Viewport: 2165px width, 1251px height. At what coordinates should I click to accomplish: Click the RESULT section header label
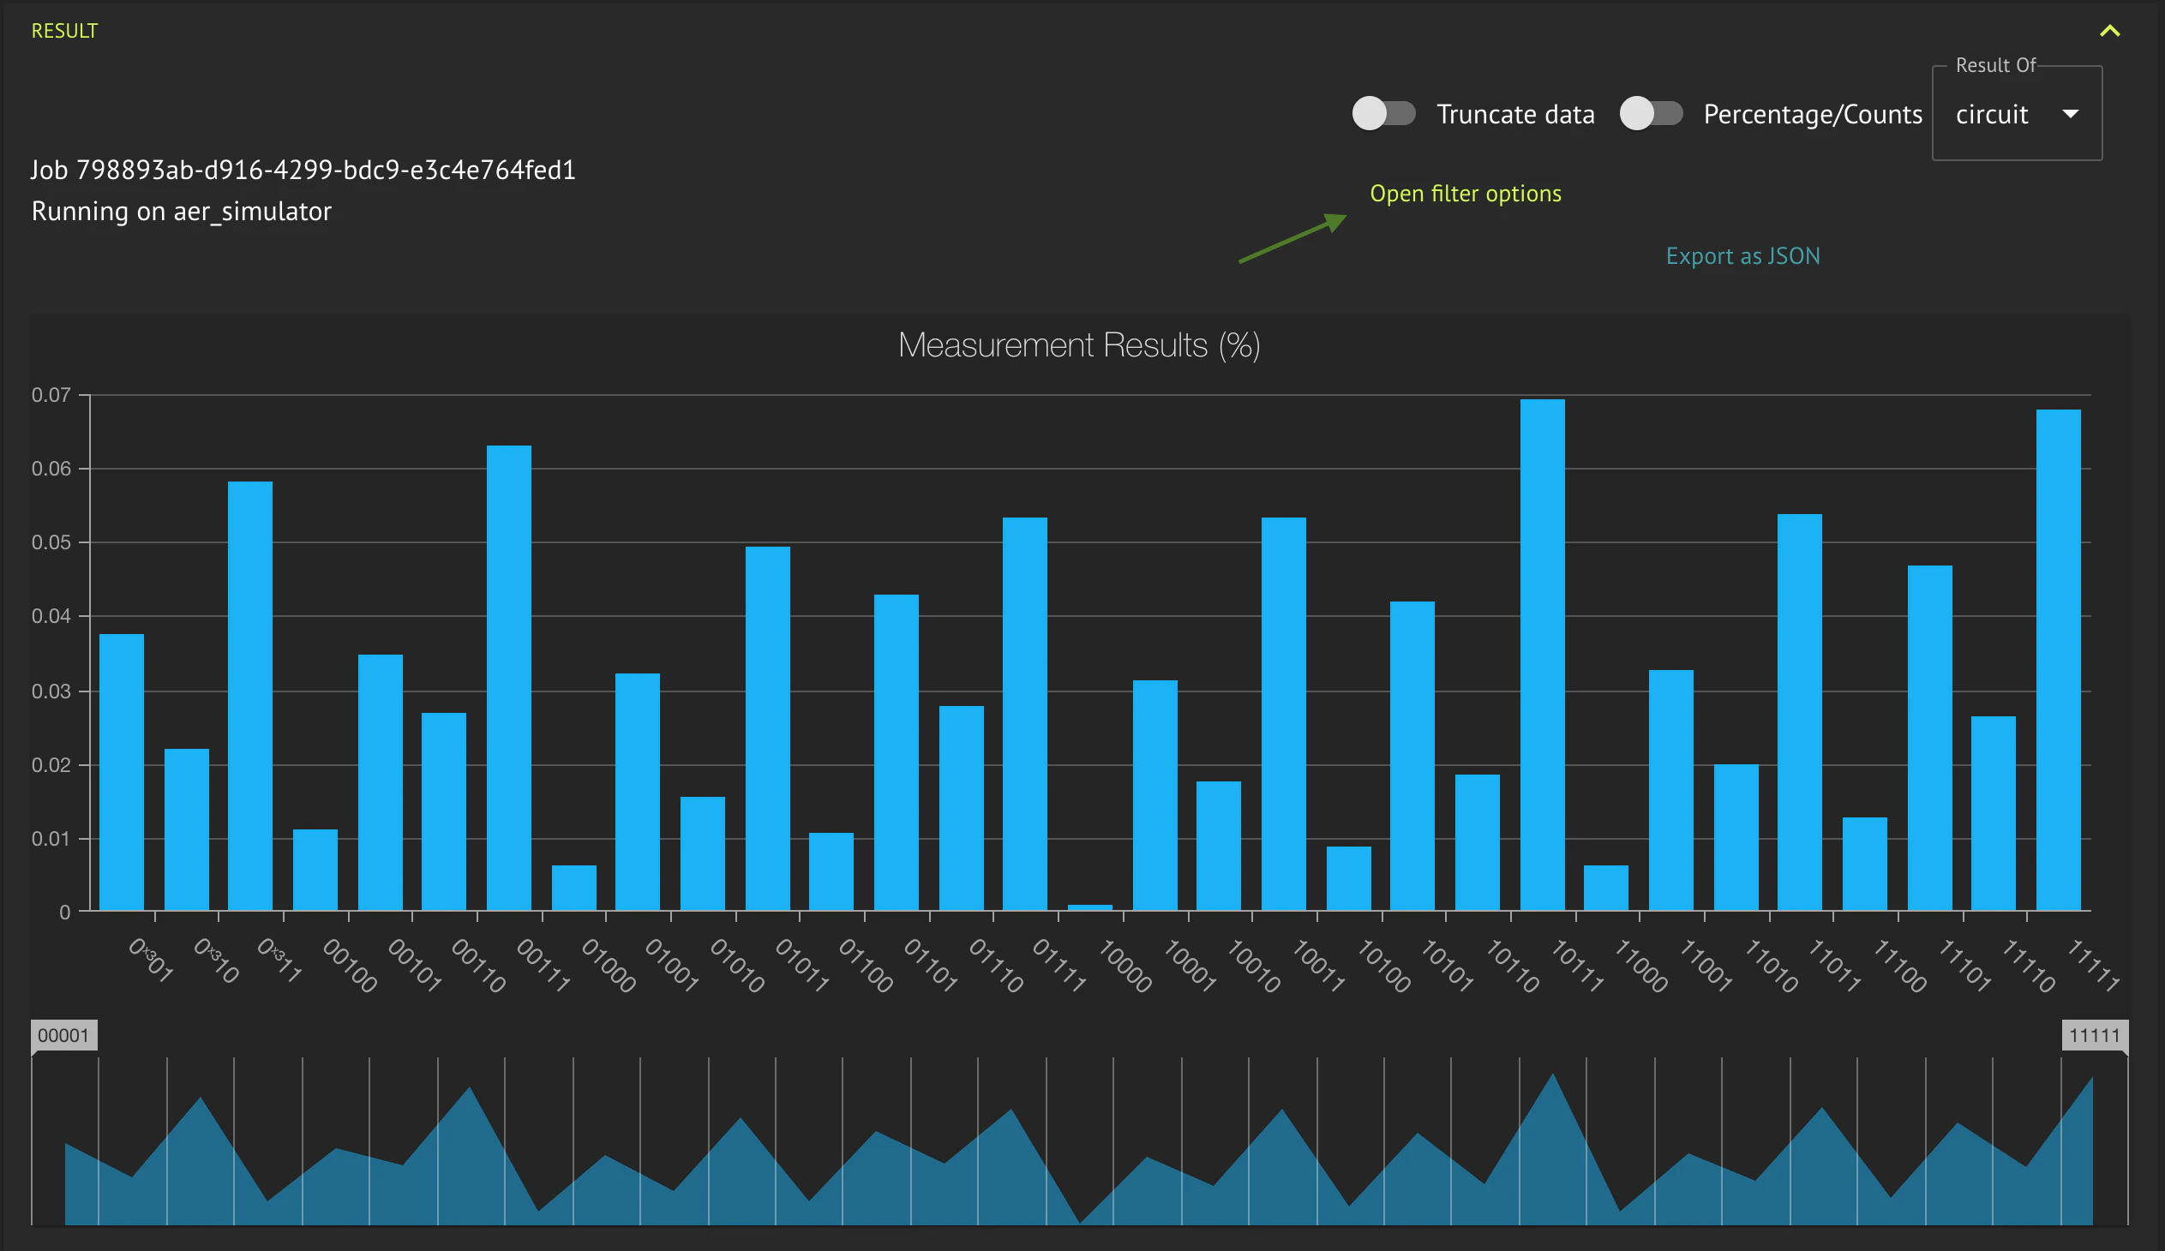[x=64, y=31]
